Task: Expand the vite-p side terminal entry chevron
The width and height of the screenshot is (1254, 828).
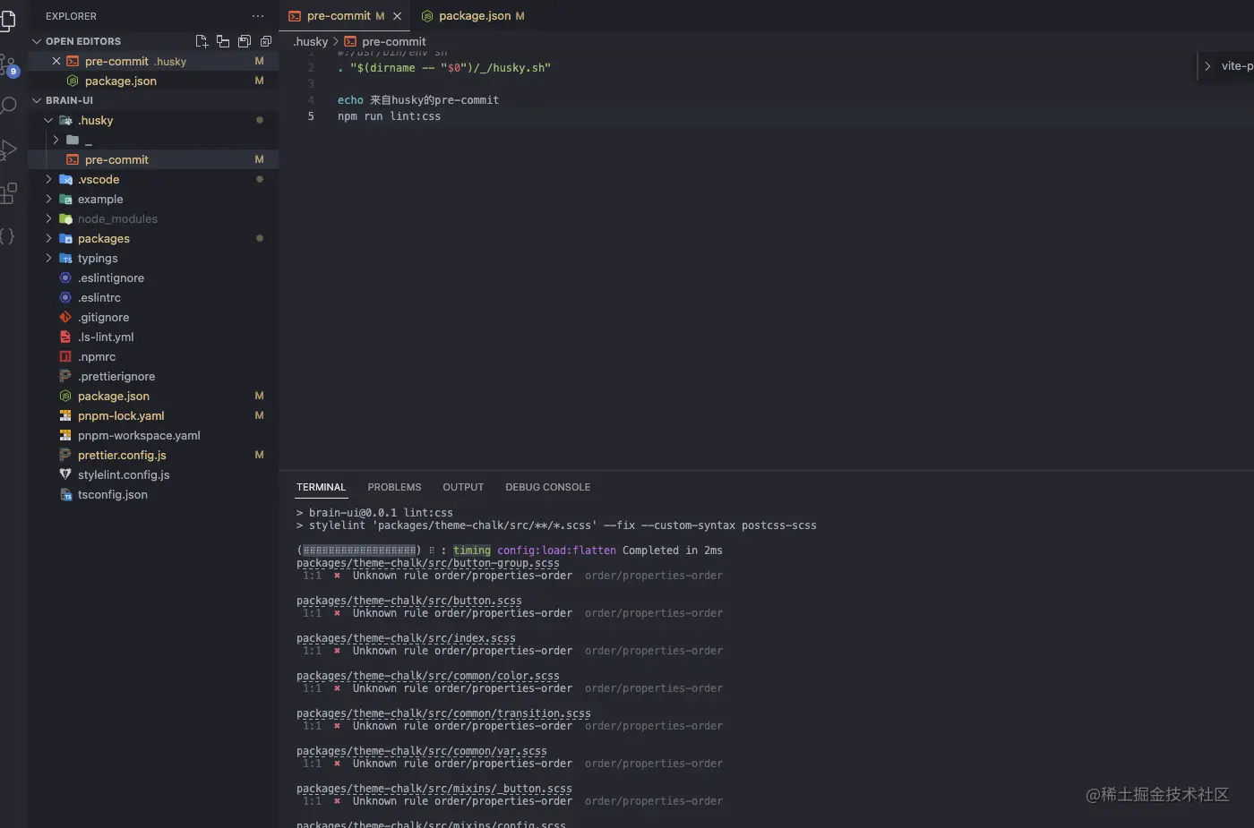Action: 1207,66
